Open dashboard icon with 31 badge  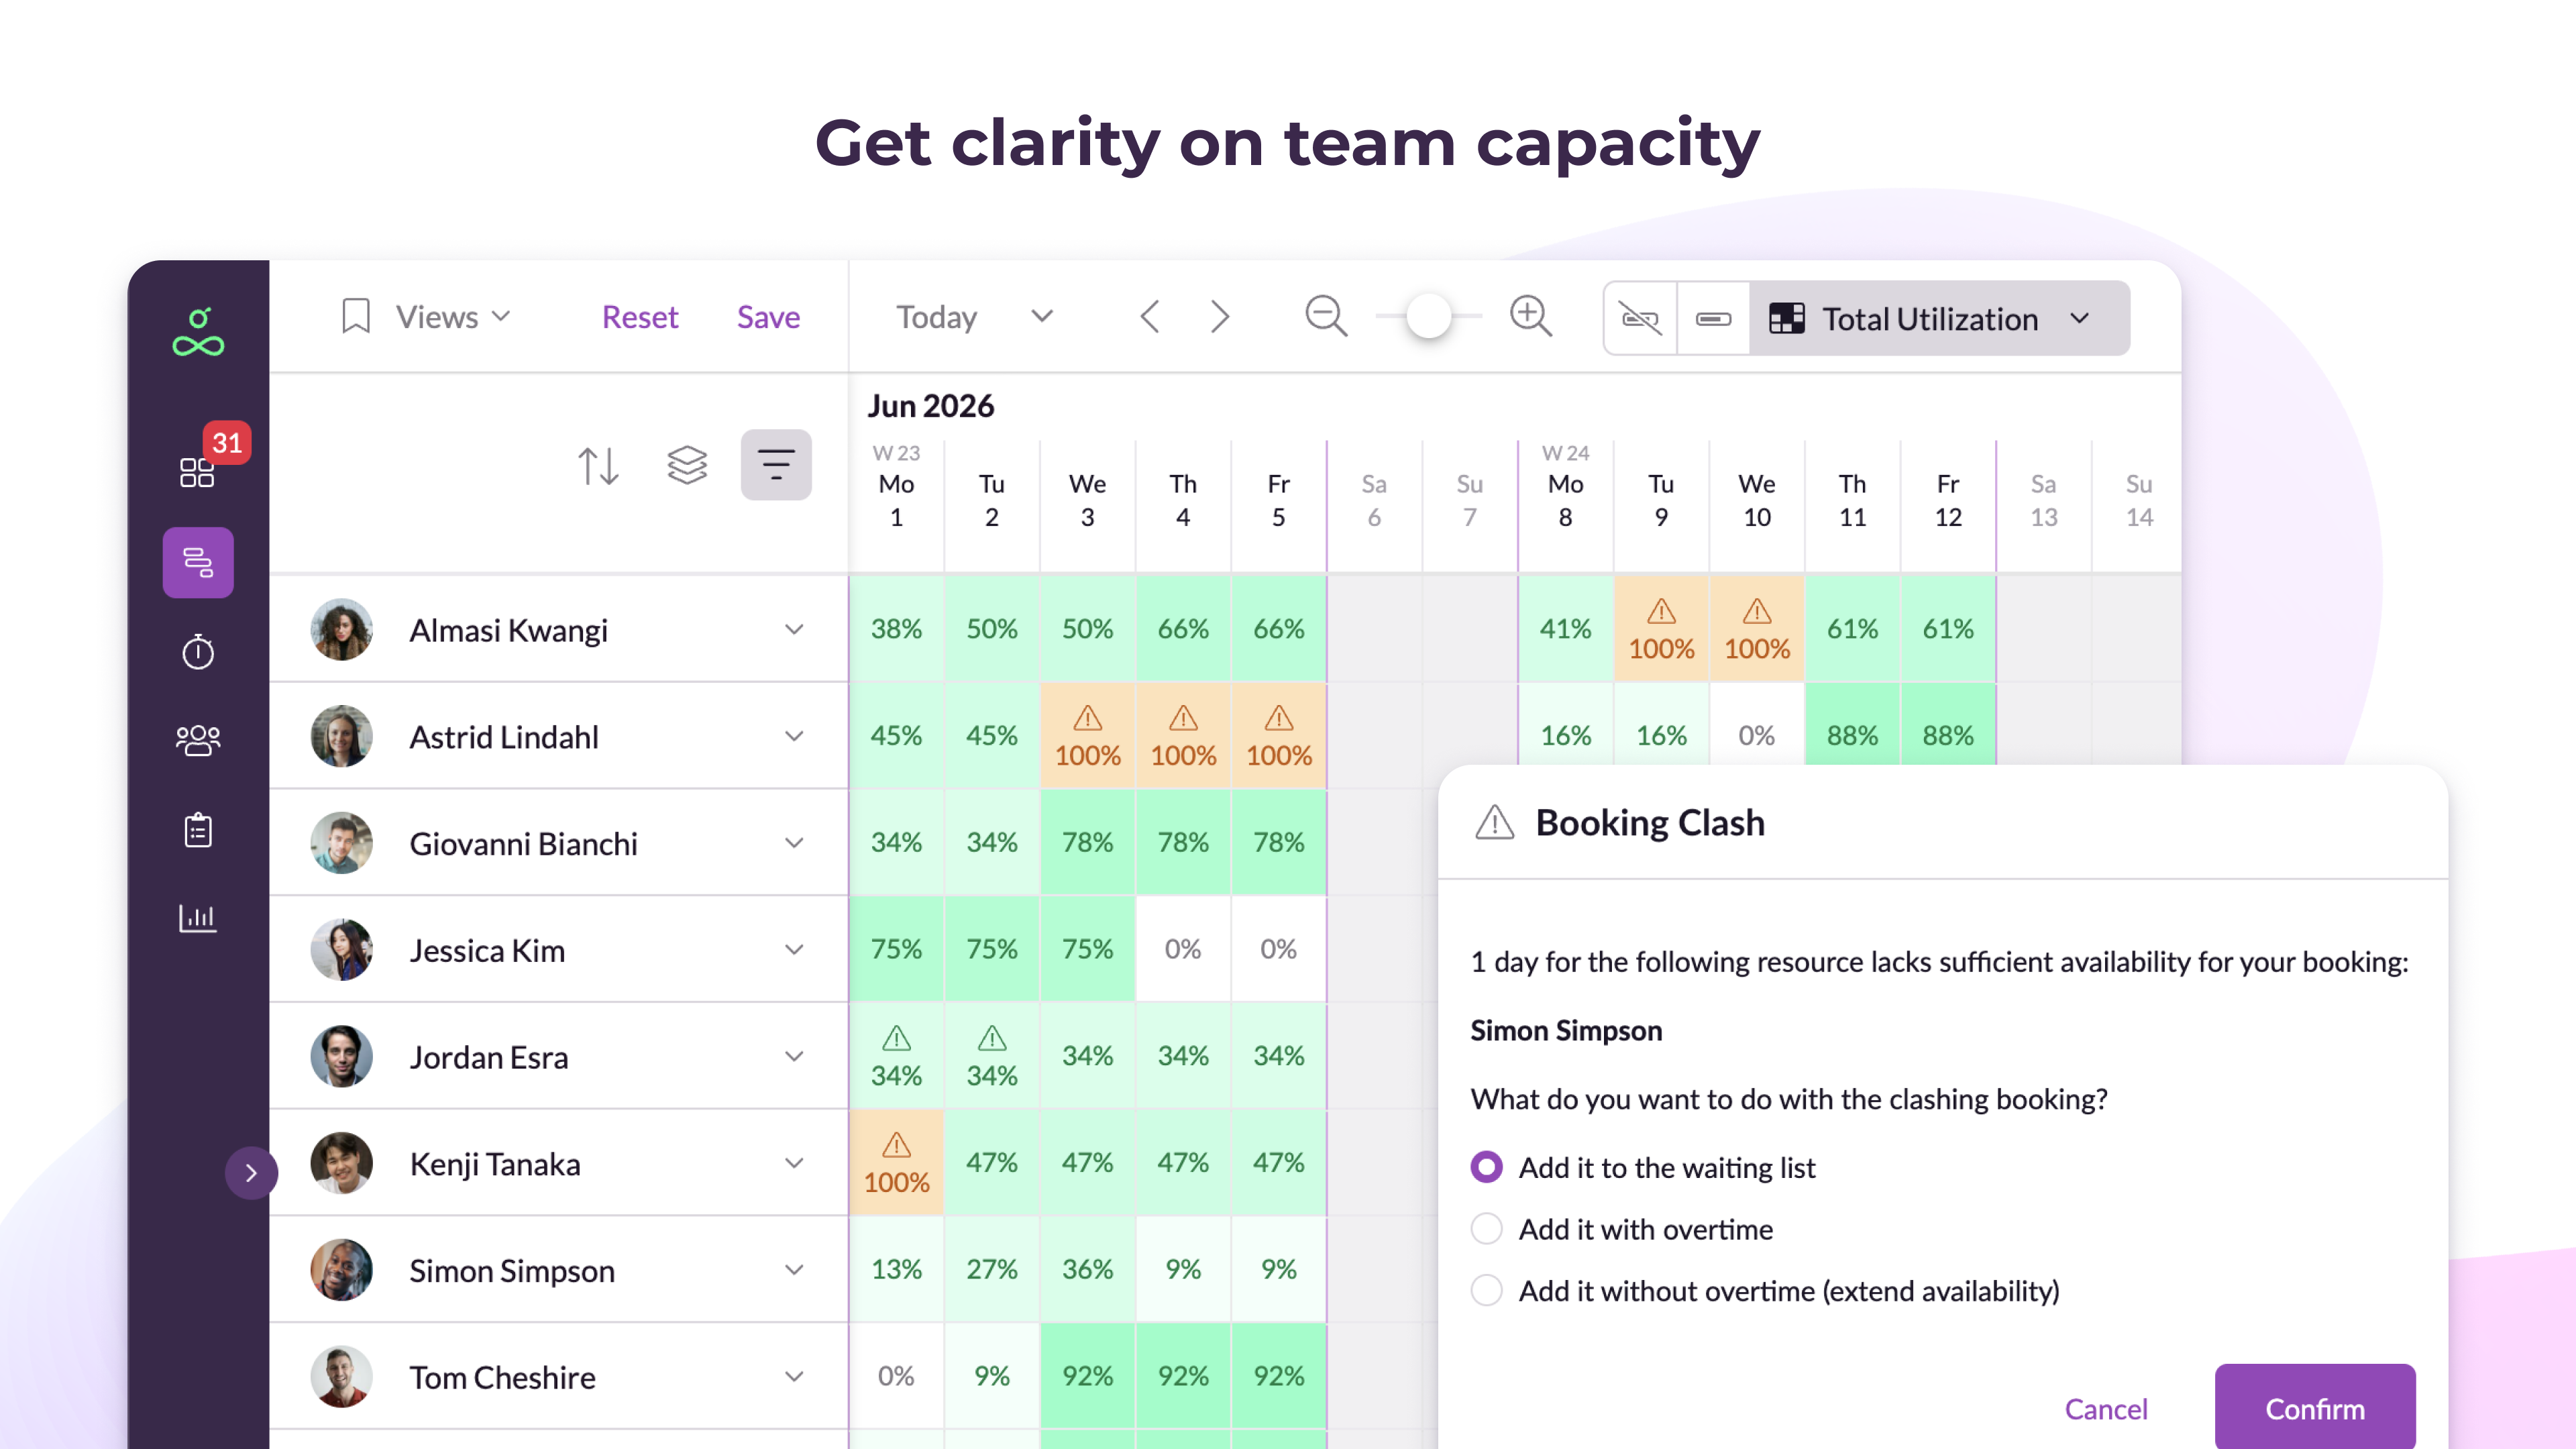coord(197,472)
